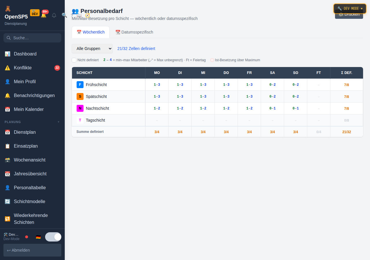The height and width of the screenshot is (260, 370).
Task: Click the empty Tagschicht MO cell
Action: coord(157,120)
